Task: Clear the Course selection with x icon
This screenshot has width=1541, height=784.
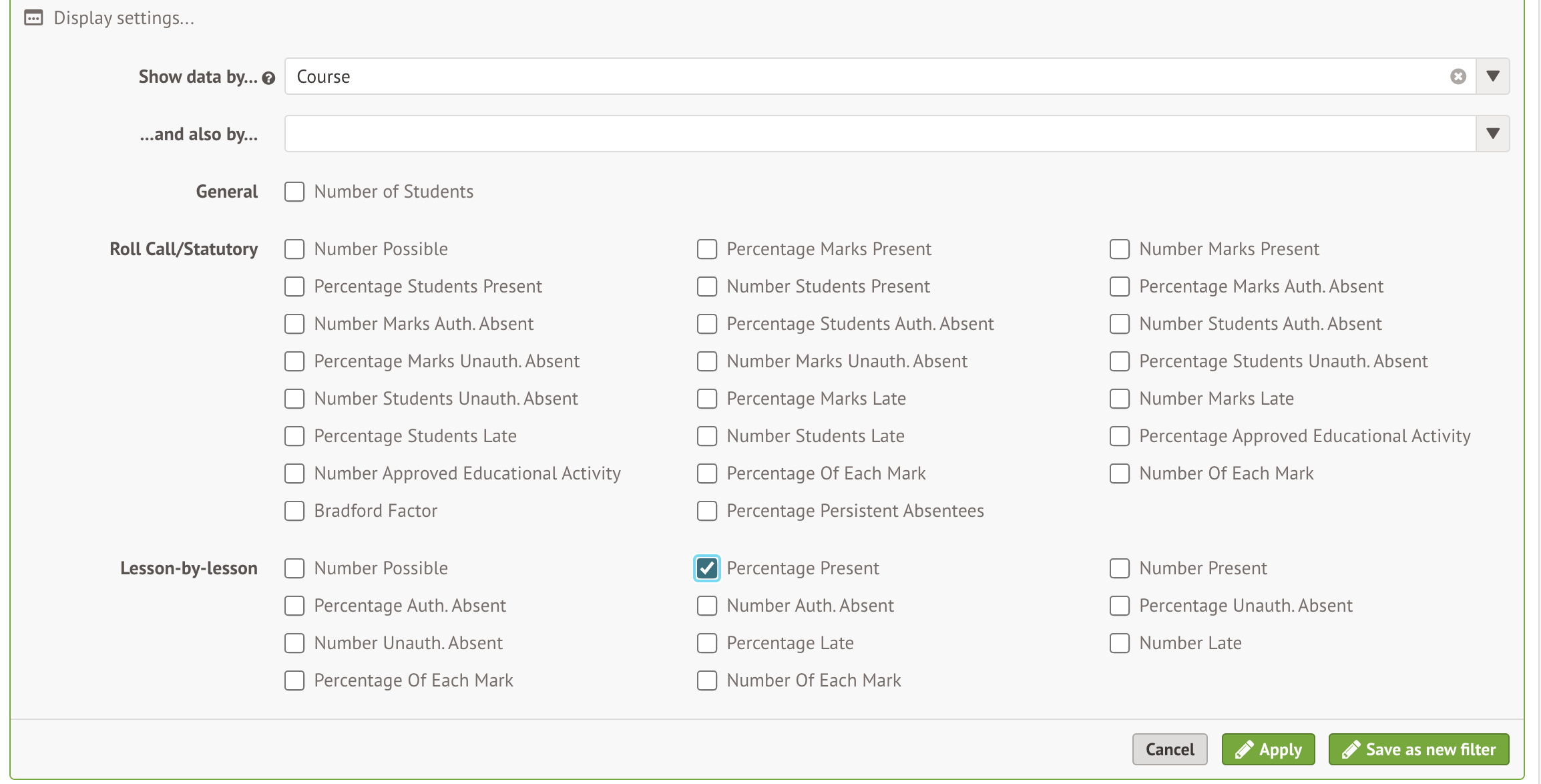Action: (1458, 77)
